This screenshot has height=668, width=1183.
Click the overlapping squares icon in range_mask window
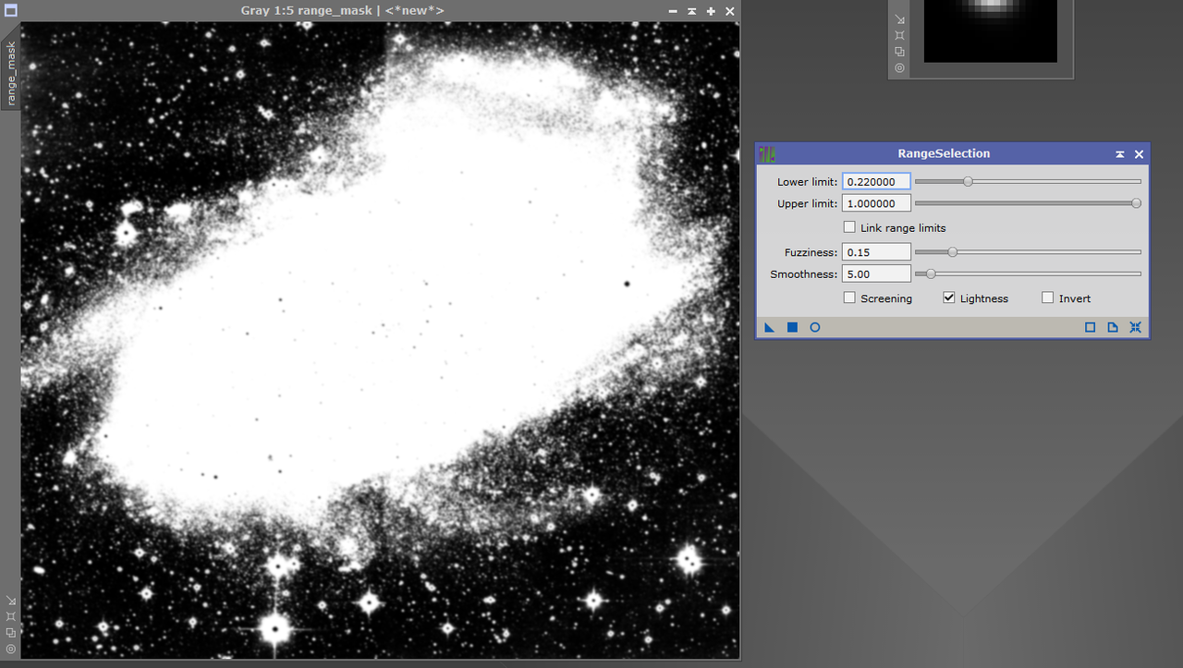[10, 633]
